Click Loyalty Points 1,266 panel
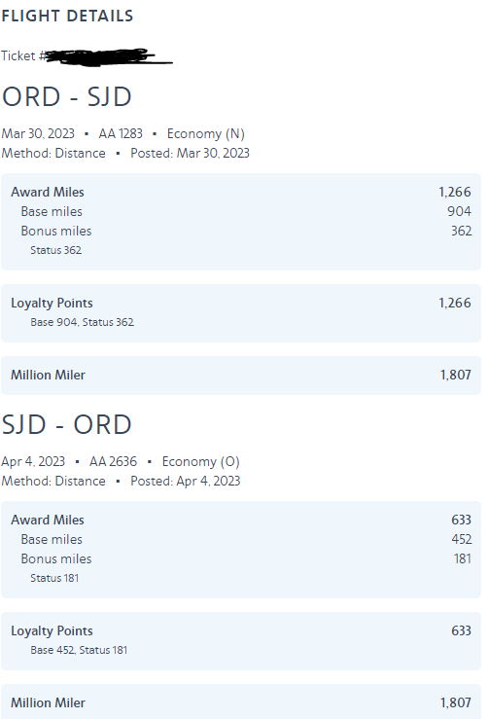489x719 pixels. tap(241, 313)
